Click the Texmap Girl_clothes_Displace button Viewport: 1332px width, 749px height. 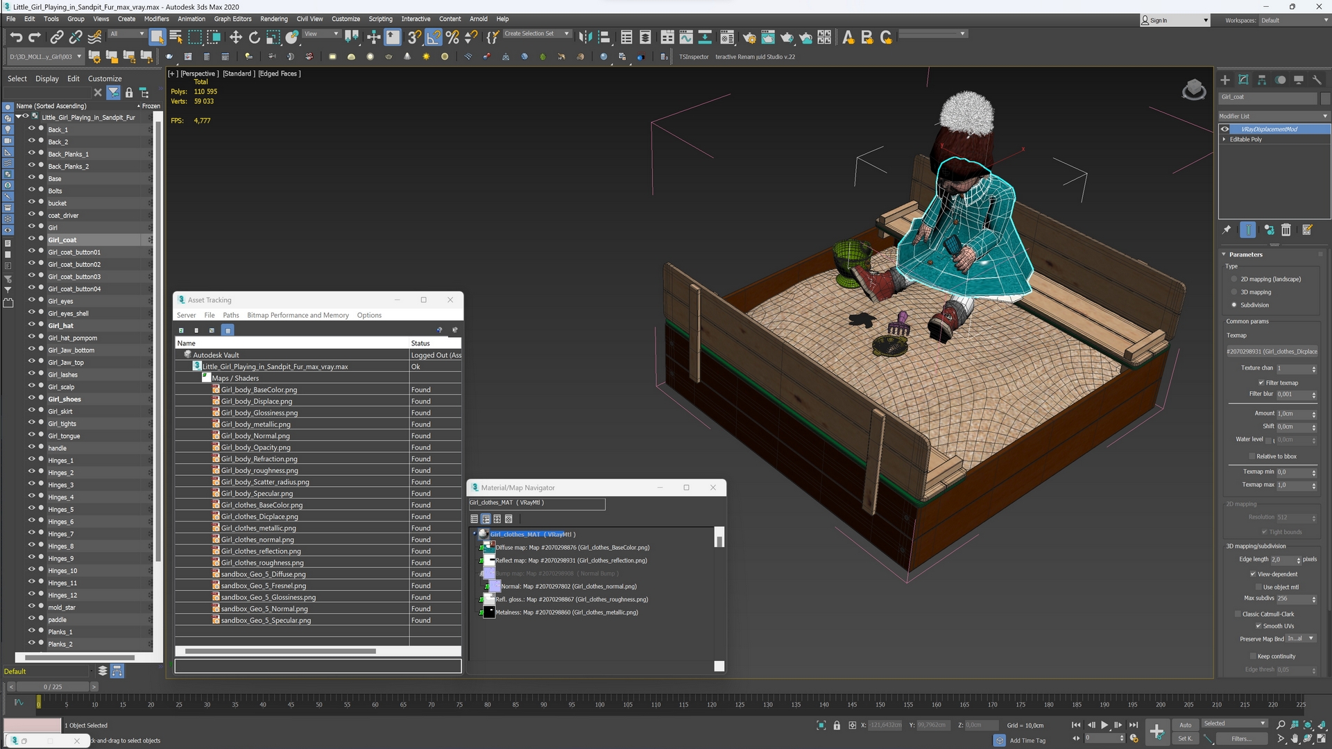1272,352
